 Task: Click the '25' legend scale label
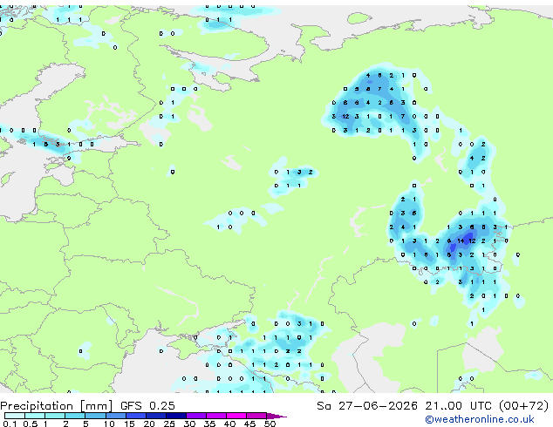pos(169,424)
